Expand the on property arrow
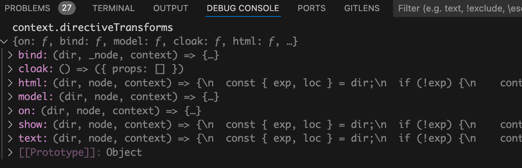Screen dimensions: 522x168 coord(11,111)
